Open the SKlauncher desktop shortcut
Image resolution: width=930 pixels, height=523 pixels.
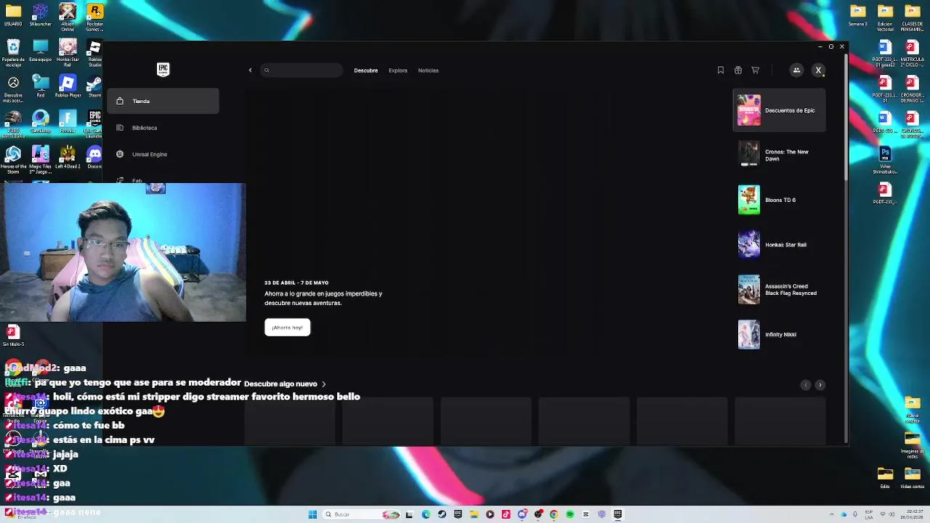click(x=40, y=16)
